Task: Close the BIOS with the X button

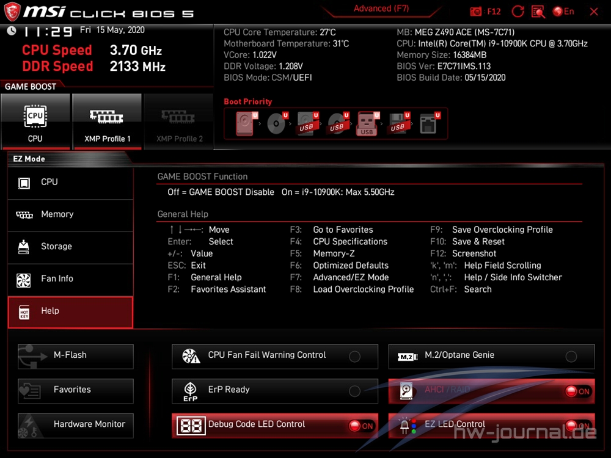Action: [594, 12]
